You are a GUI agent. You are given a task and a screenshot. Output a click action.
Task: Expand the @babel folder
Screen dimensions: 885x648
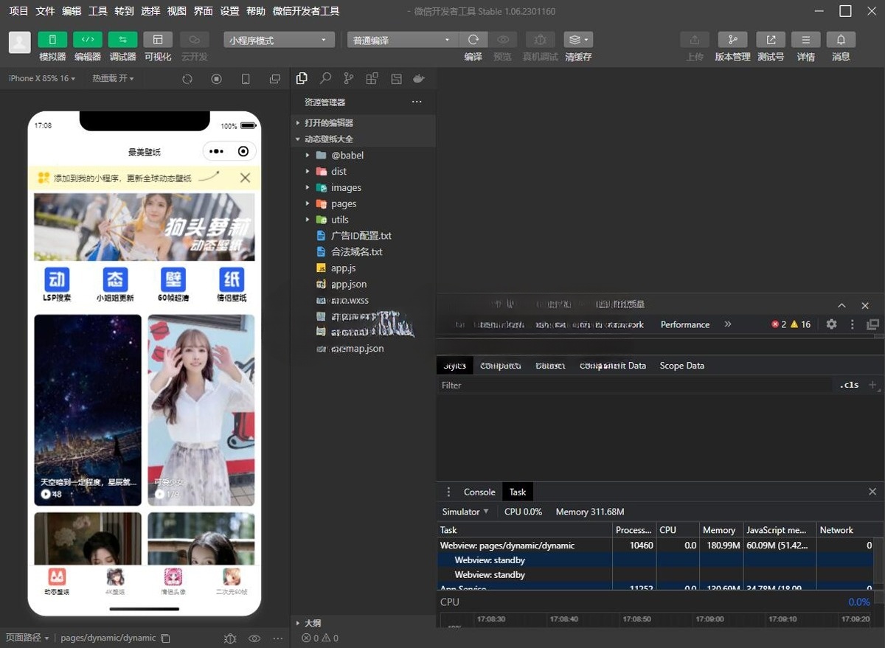click(363, 155)
